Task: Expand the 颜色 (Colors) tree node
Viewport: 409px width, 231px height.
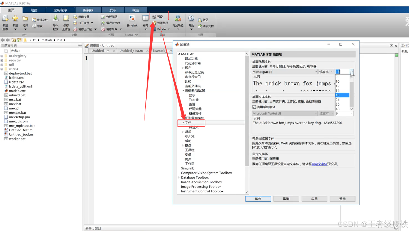Action: pyautogui.click(x=183, y=68)
